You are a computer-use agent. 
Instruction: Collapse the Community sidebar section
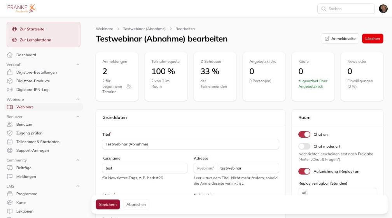tap(78, 160)
